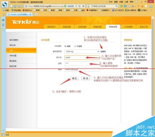Open the 新闻 bookmark folder
155x137 pixels.
37,10
